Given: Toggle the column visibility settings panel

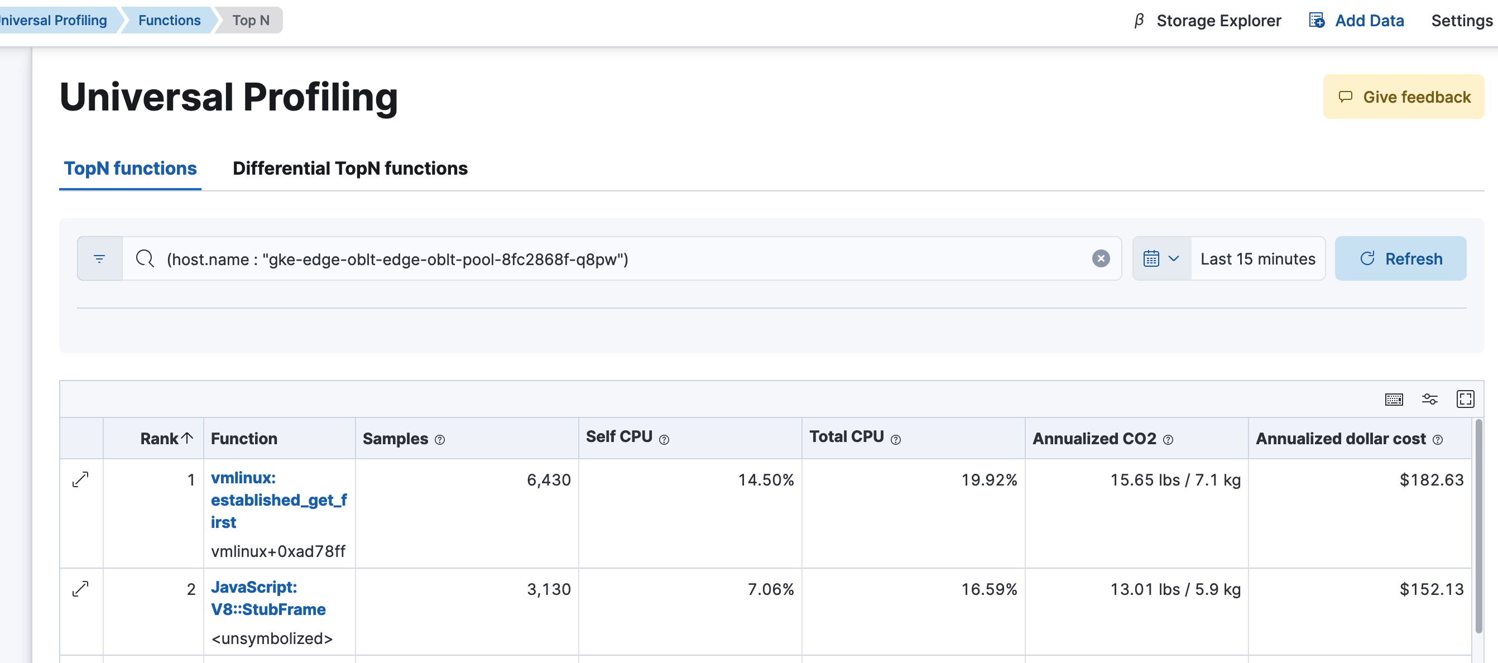Looking at the screenshot, I should tap(1430, 400).
